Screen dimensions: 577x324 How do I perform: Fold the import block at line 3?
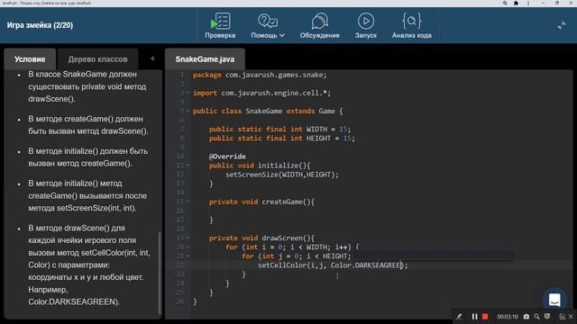(188, 93)
